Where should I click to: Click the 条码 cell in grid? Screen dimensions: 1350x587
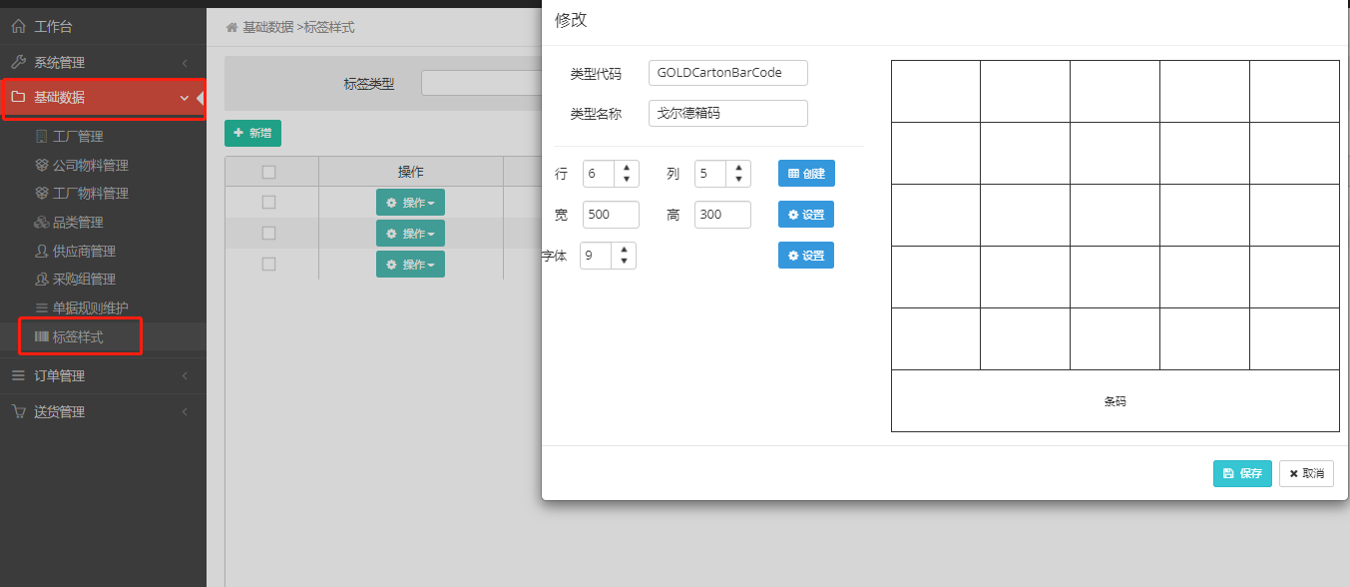pyautogui.click(x=1115, y=401)
